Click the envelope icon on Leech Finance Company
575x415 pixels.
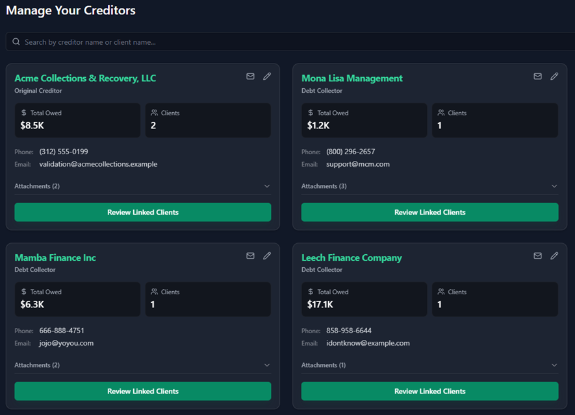point(537,256)
